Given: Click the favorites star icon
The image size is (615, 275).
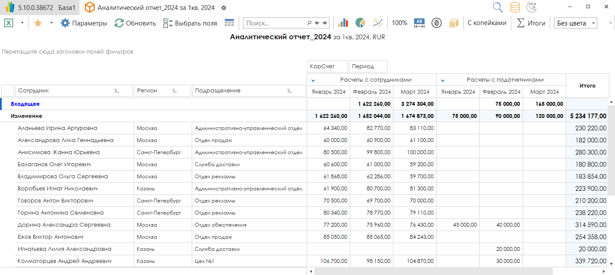Looking at the screenshot, I should tap(38, 23).
